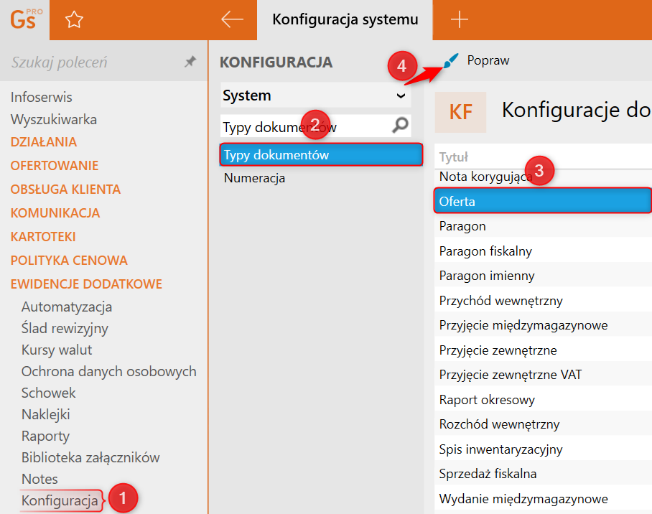Open a new tab with plus icon

point(460,19)
